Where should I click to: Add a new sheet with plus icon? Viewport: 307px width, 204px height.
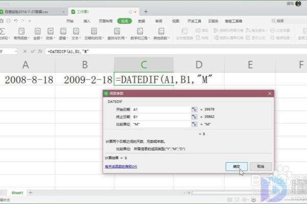point(31,193)
